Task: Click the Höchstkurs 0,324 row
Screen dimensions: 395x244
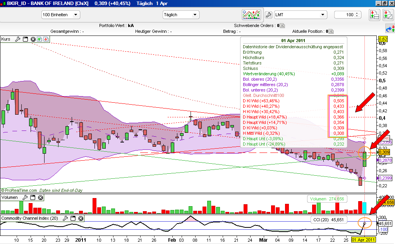Action: click(293, 58)
